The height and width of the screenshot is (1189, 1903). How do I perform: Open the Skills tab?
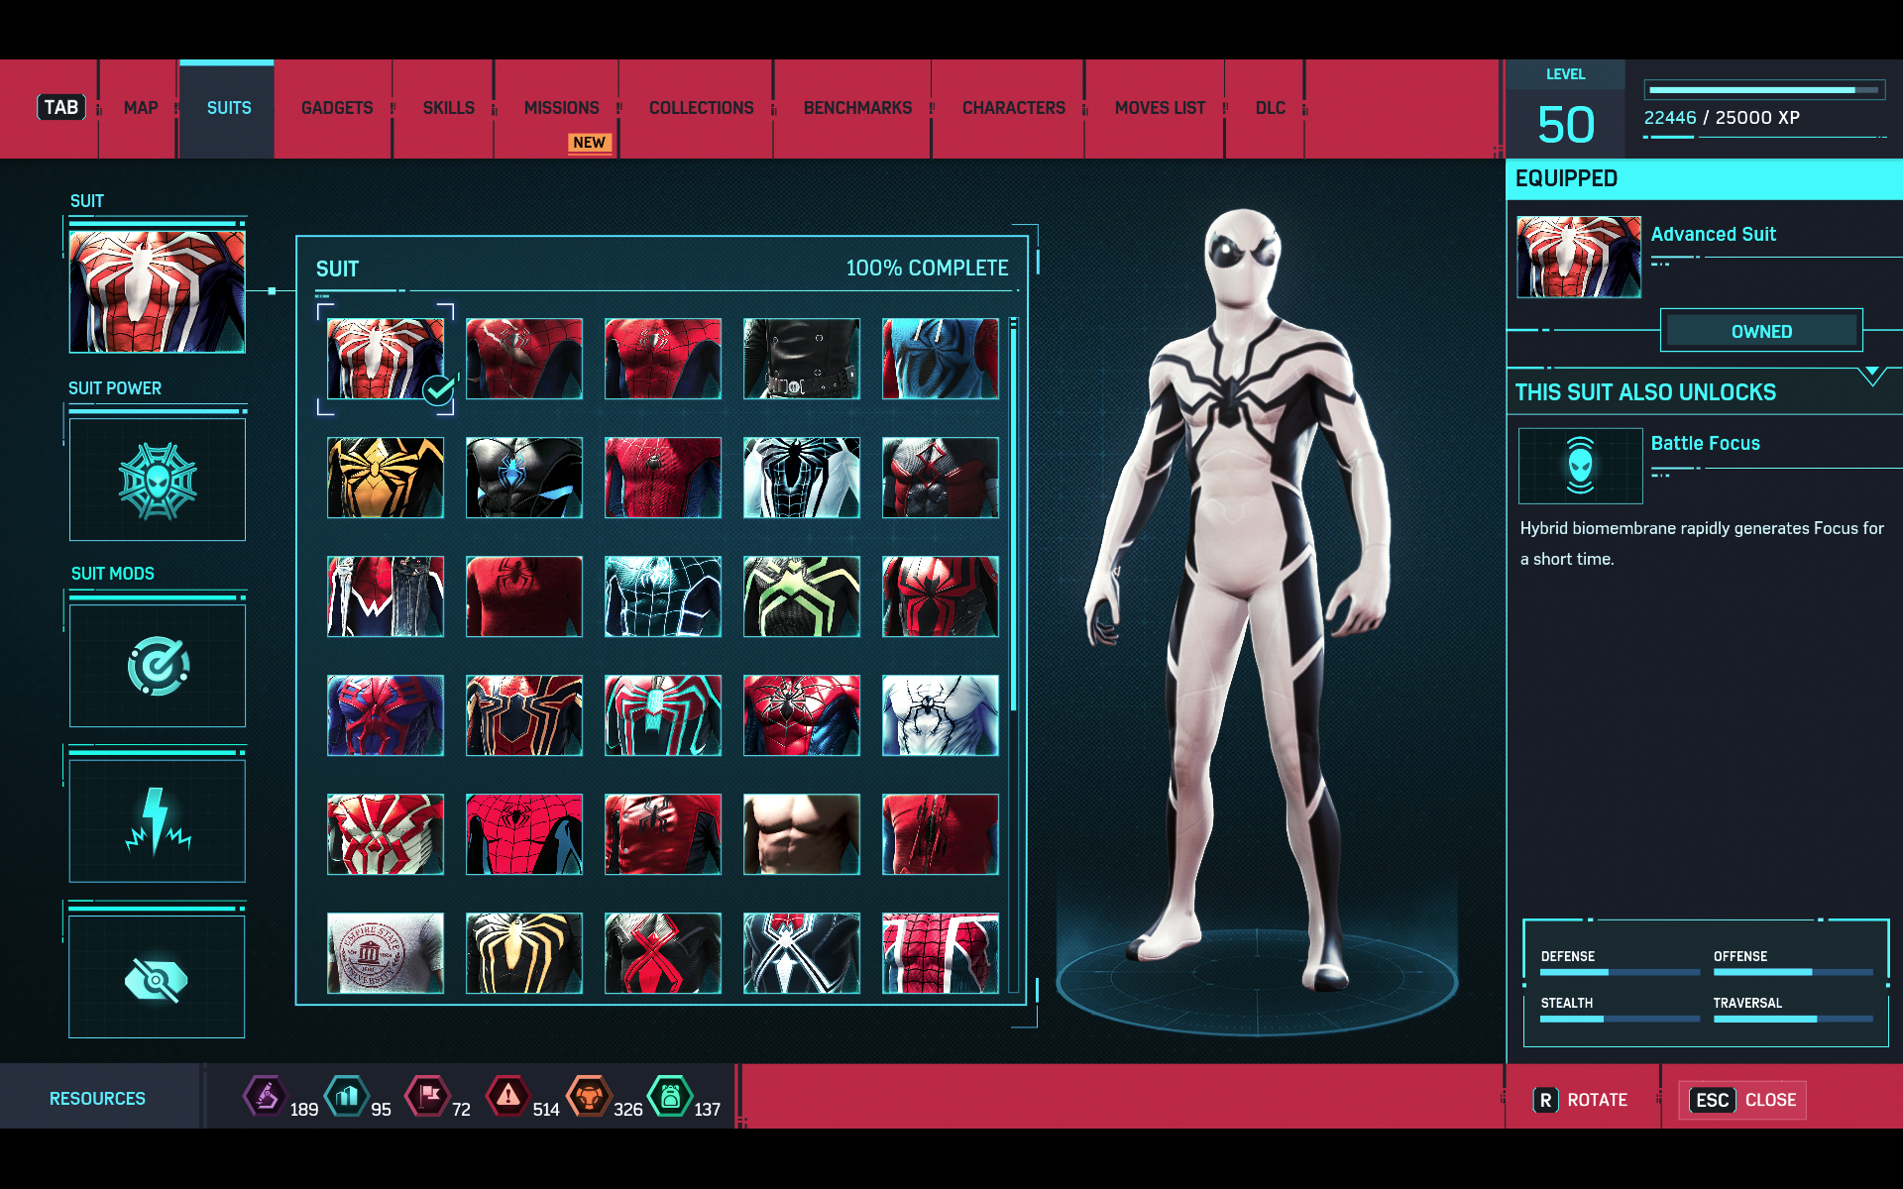coord(448,108)
